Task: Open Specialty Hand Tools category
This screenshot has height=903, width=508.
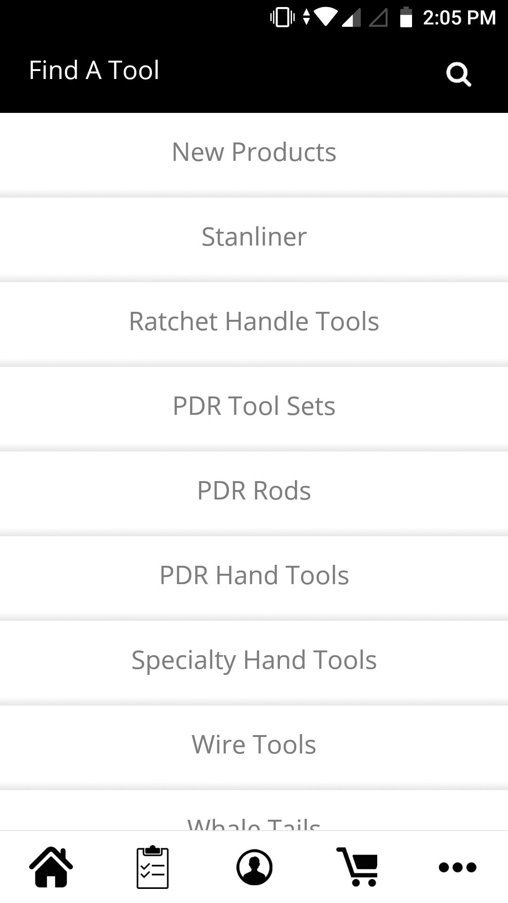Action: click(254, 660)
